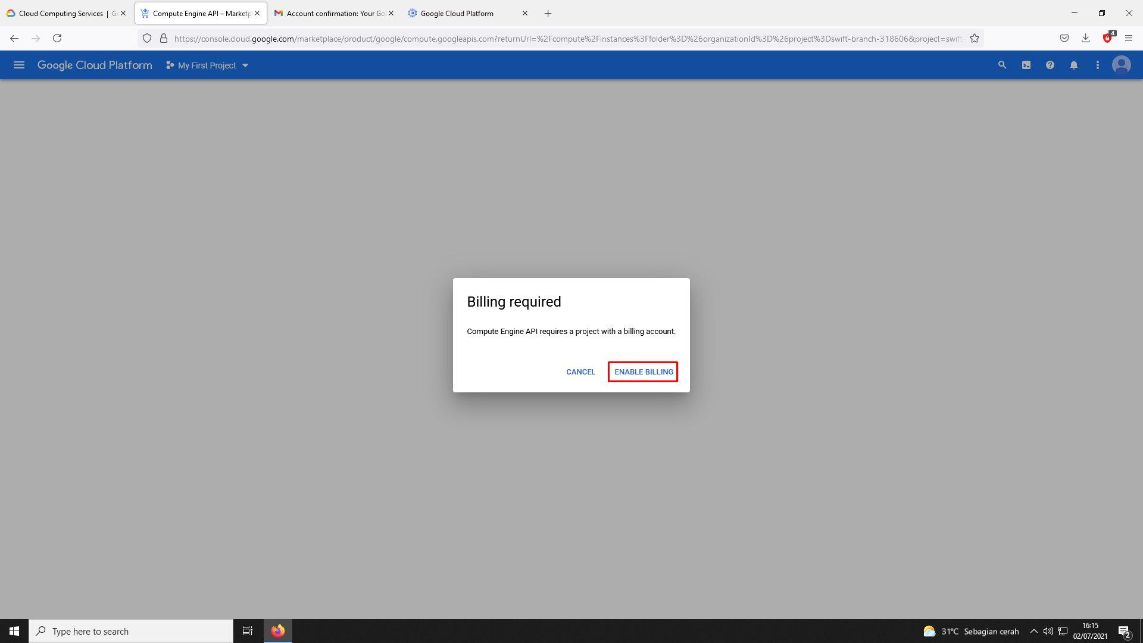Click CANCEL in the Billing required dialog
This screenshot has height=643, width=1143.
[x=580, y=372]
